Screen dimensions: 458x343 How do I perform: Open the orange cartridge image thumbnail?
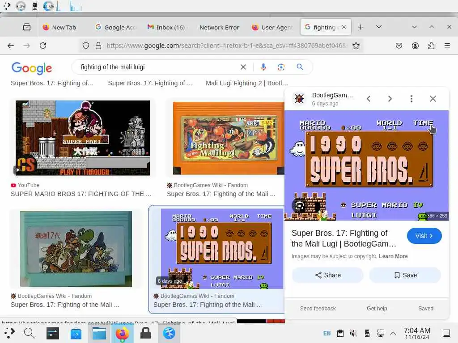point(229,138)
